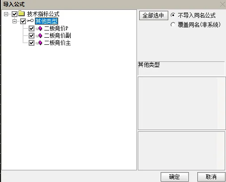Click the magenta formula icon for 二板竞价副

tap(40, 35)
